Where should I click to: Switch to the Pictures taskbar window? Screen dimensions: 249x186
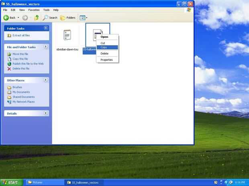pos(45,183)
